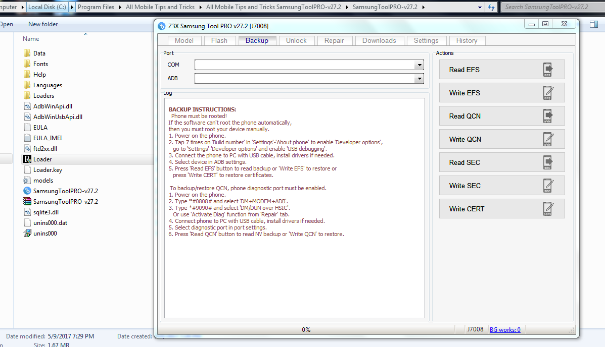Click the Z3X Samsung Tool title bar icon
Image resolution: width=605 pixels, height=347 pixels.
click(162, 26)
